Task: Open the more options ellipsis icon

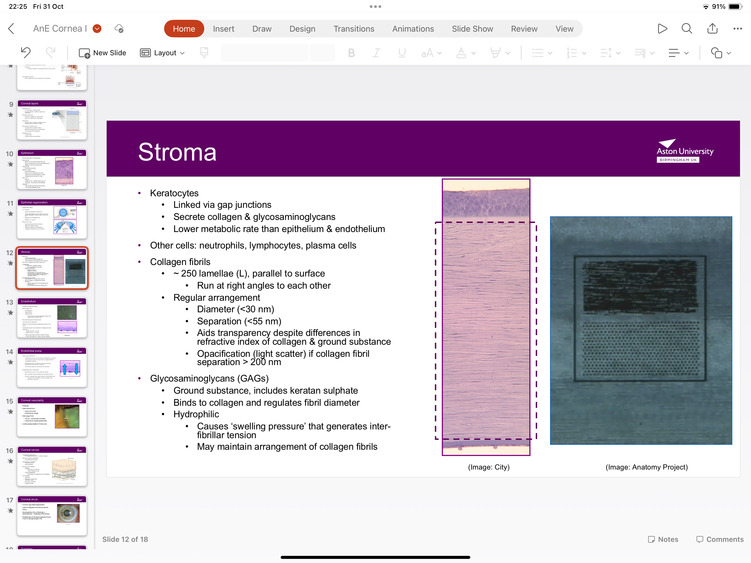Action: pyautogui.click(x=738, y=29)
